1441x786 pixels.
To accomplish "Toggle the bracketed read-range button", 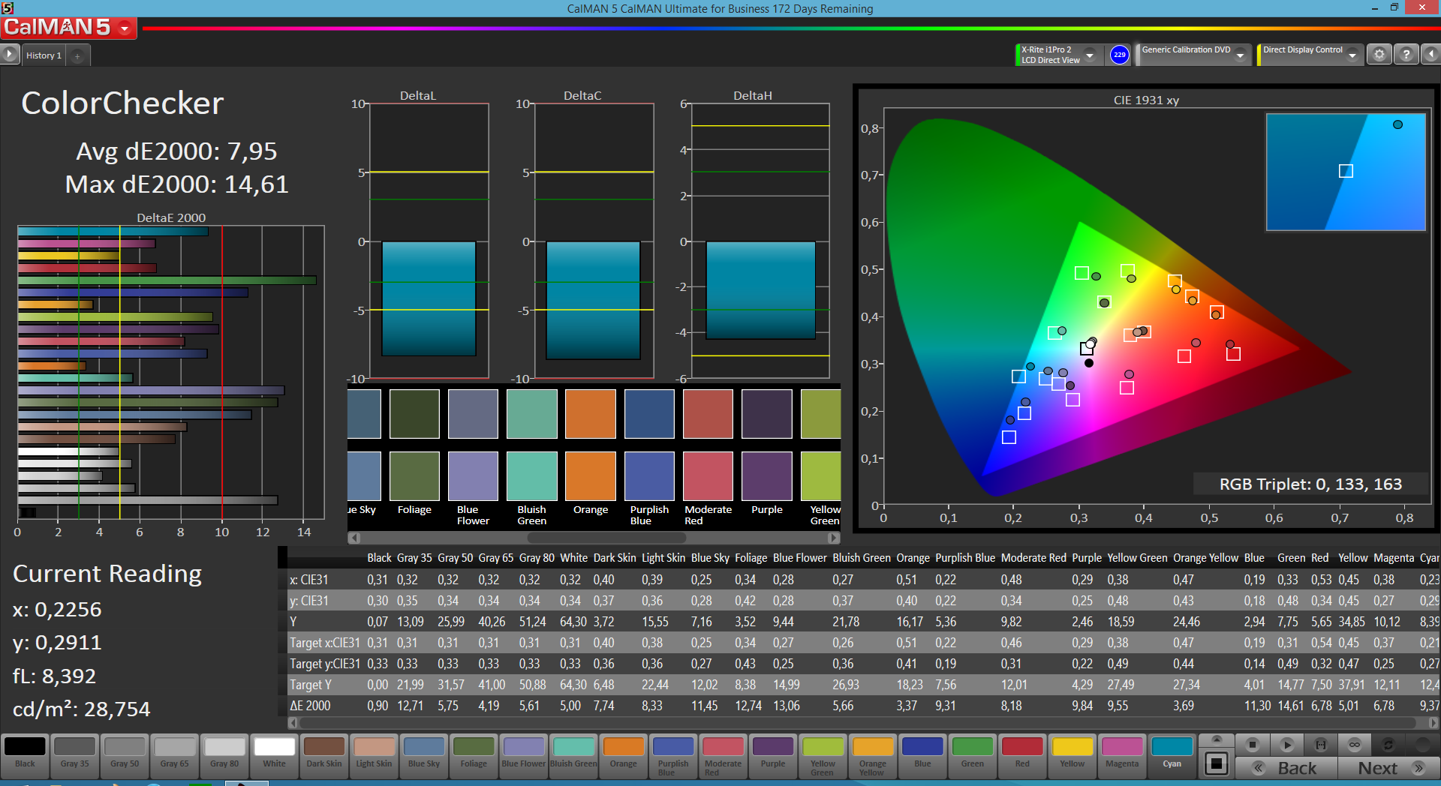I will (x=1320, y=745).
